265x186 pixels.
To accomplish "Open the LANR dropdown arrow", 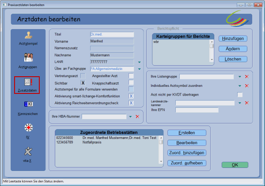I will (x=140, y=62).
